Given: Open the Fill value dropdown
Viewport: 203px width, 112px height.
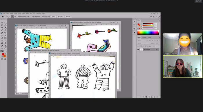Looking at the screenshot, I should (x=159, y=46).
